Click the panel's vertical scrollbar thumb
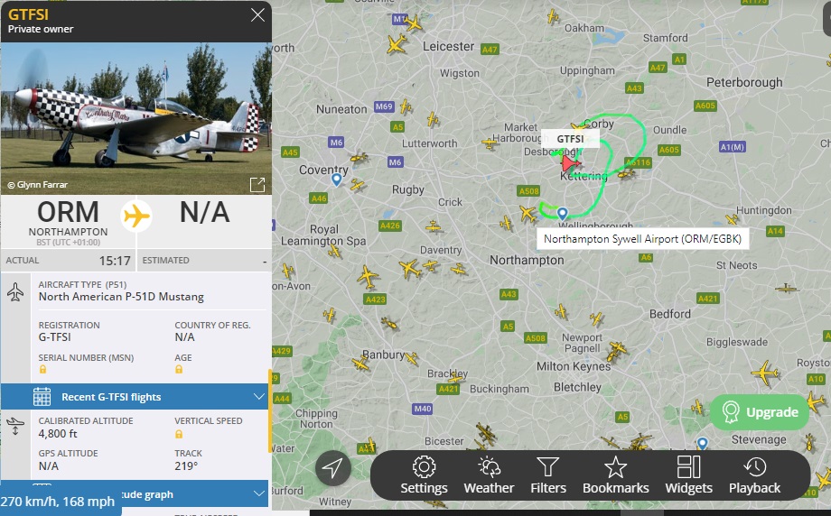Viewport: 831px width, 516px height. 270,411
